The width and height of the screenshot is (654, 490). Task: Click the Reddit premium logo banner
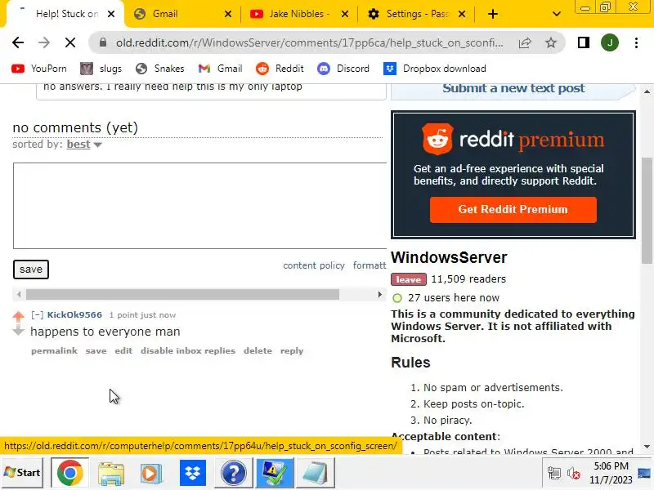coord(513,140)
